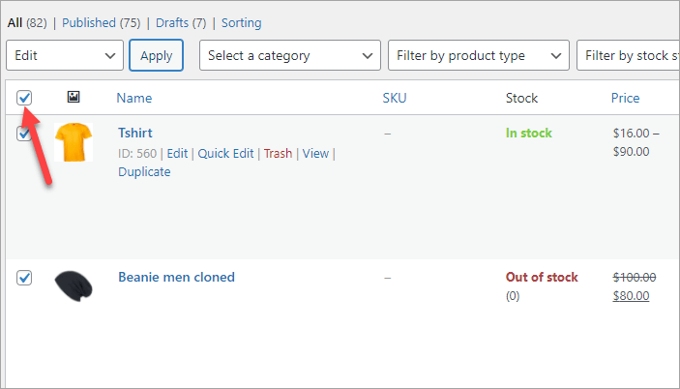
Task: Duplicate the Tshirt product
Action: [x=144, y=172]
